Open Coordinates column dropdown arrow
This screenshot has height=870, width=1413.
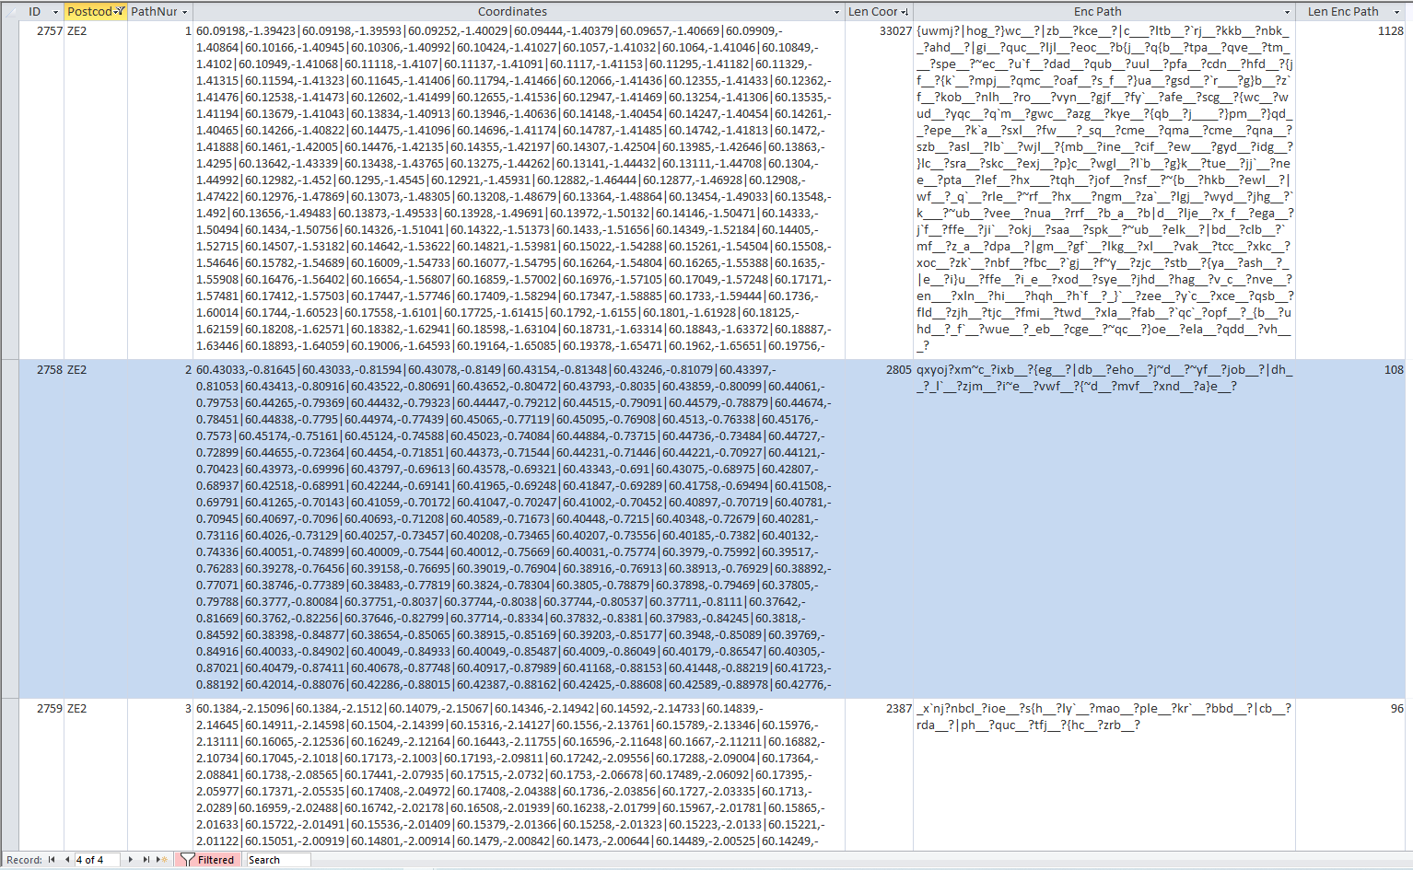pos(836,12)
